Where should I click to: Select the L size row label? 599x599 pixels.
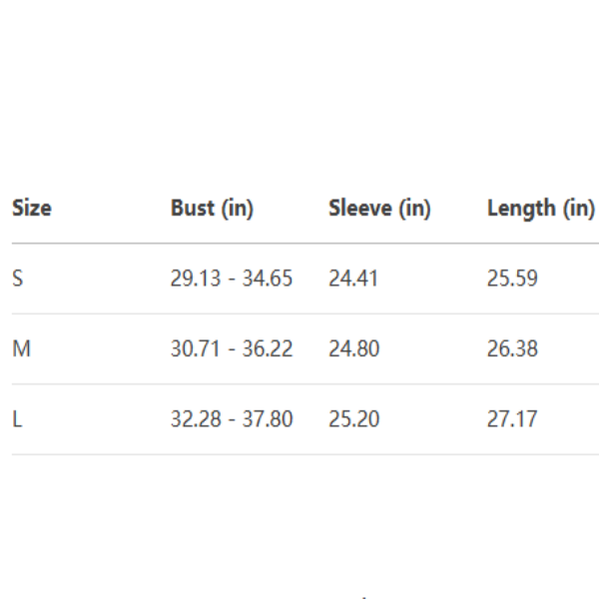16,419
